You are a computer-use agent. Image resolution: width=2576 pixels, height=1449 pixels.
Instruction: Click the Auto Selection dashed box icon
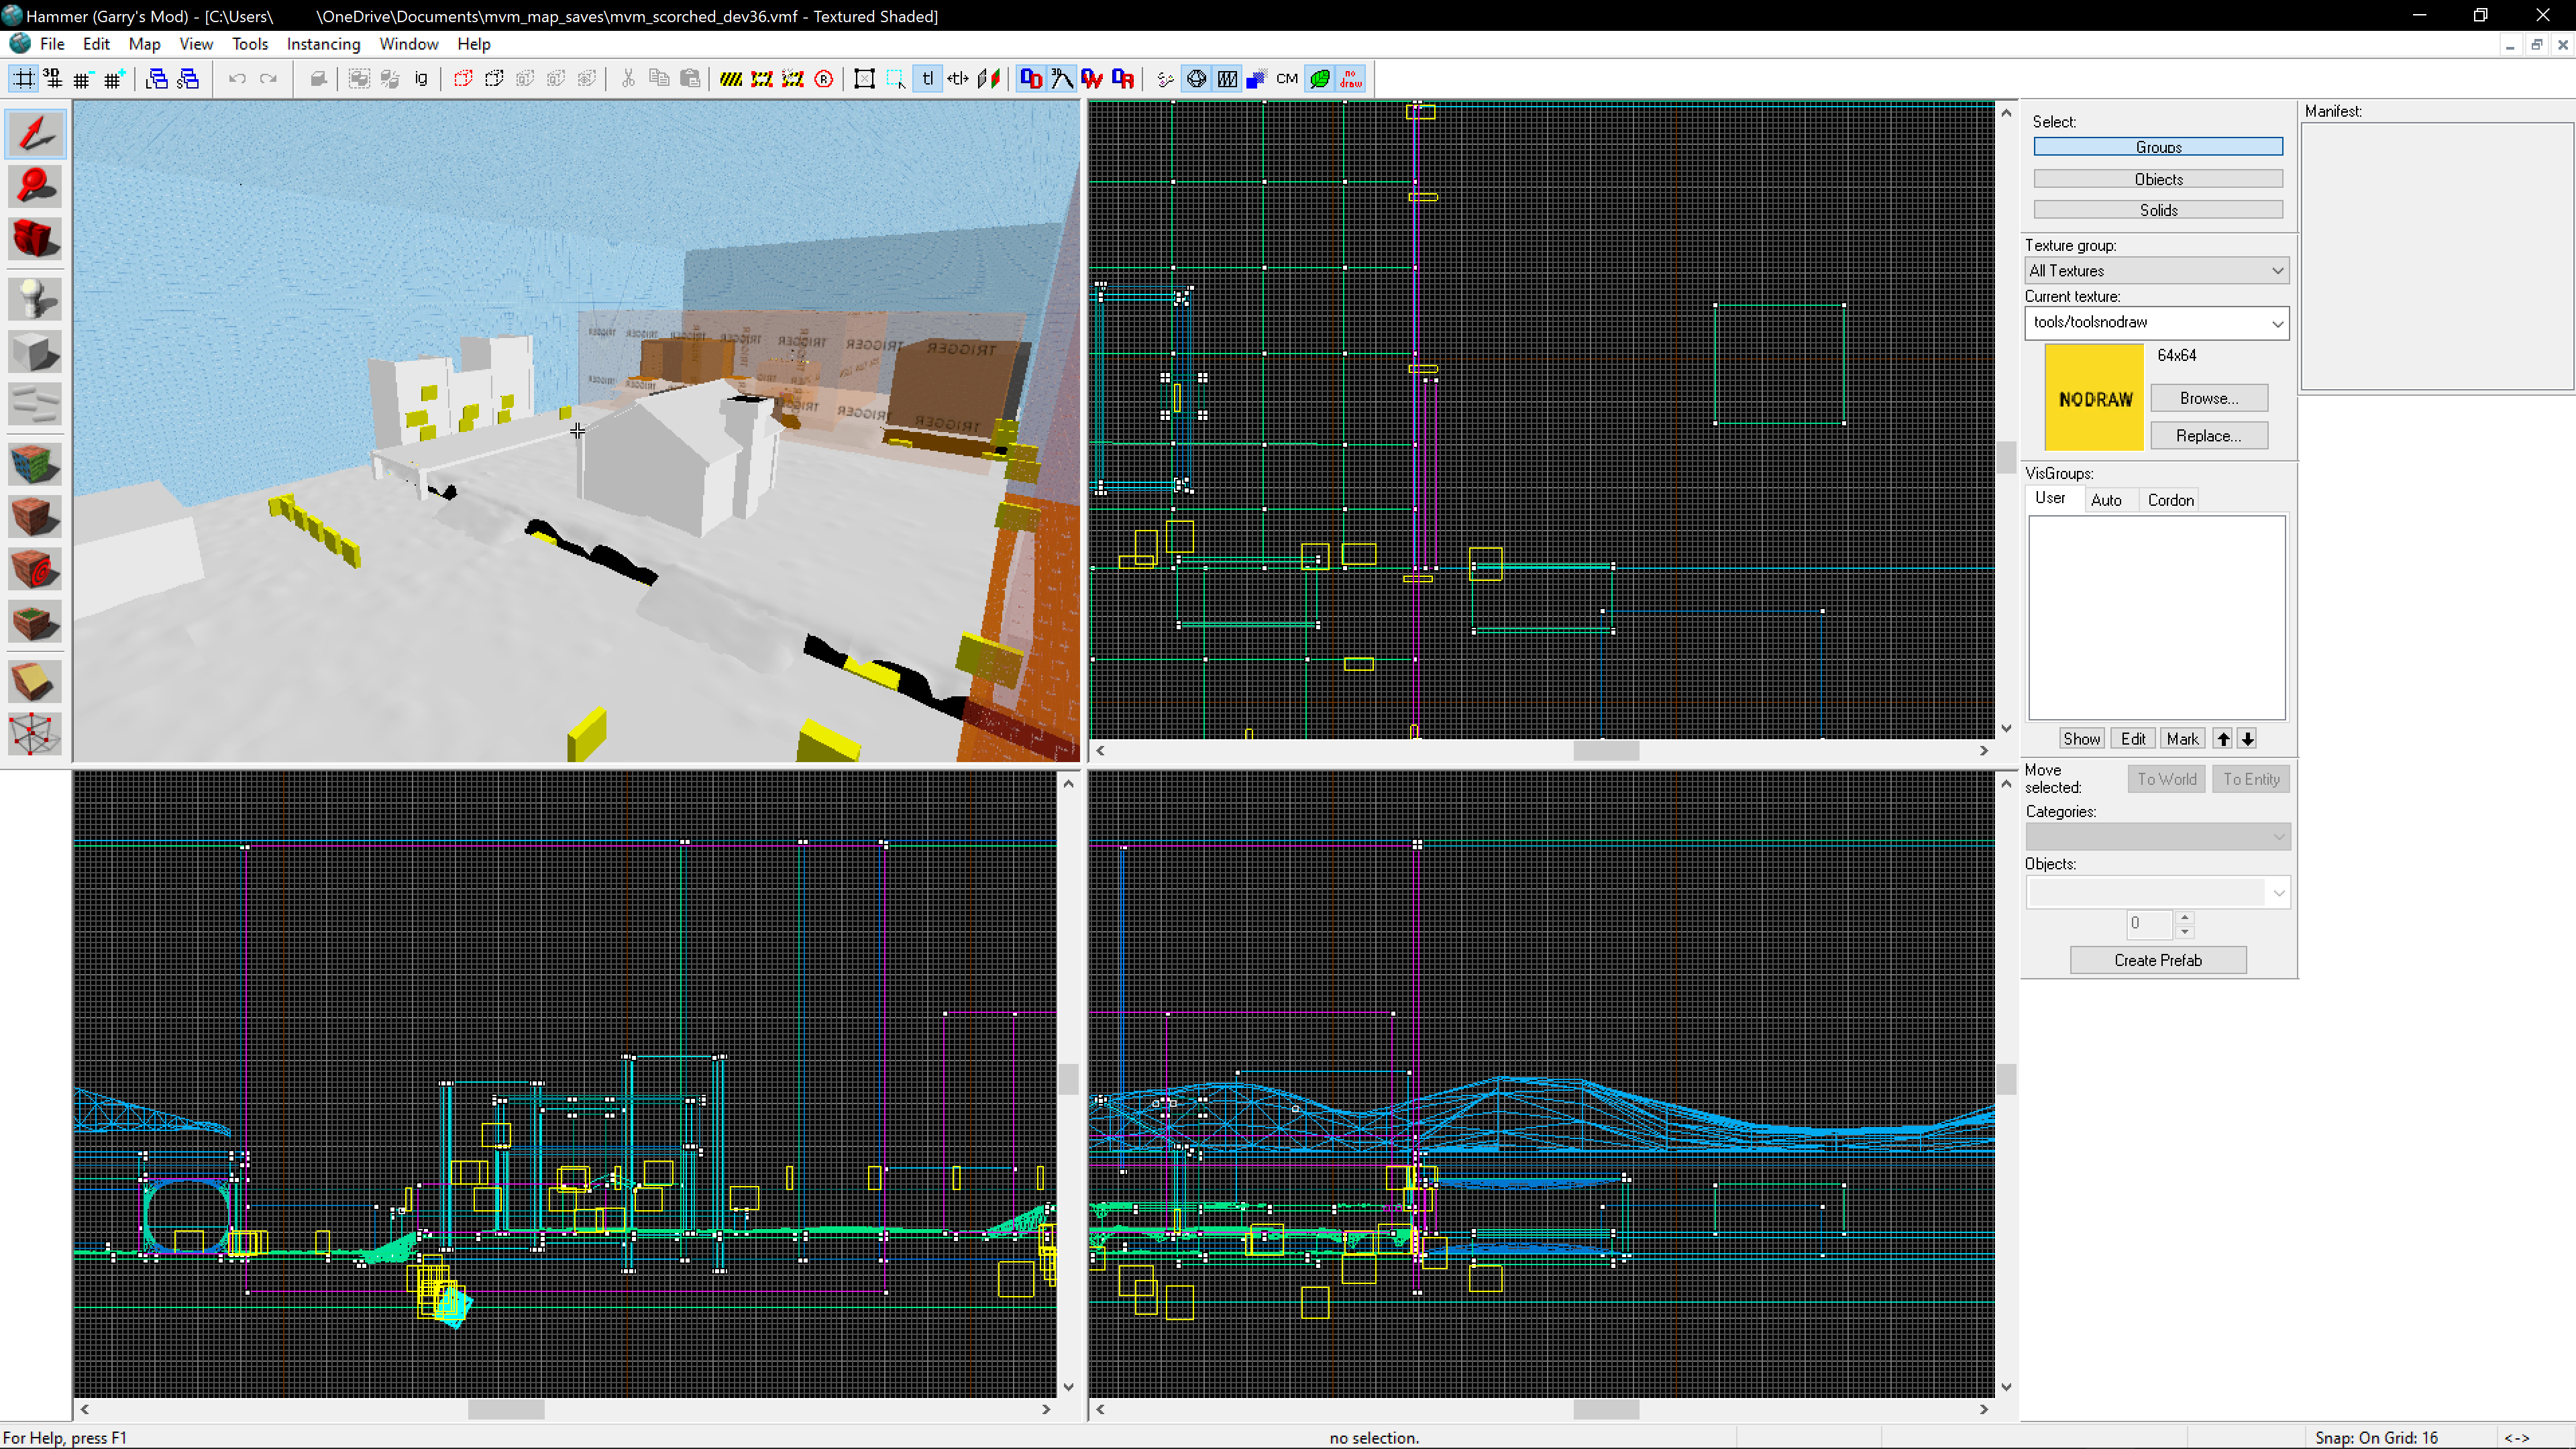click(x=896, y=79)
